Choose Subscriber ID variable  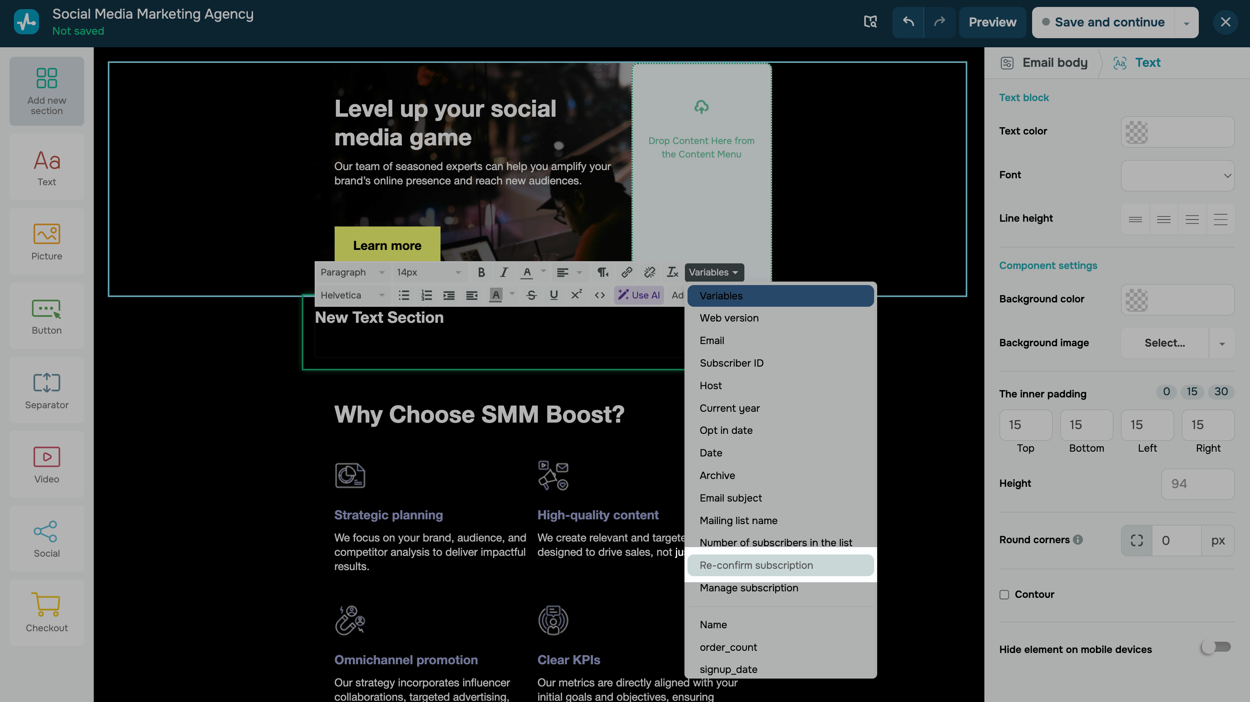pos(780,363)
